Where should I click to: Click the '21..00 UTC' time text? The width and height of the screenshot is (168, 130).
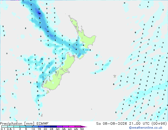click(x=139, y=124)
